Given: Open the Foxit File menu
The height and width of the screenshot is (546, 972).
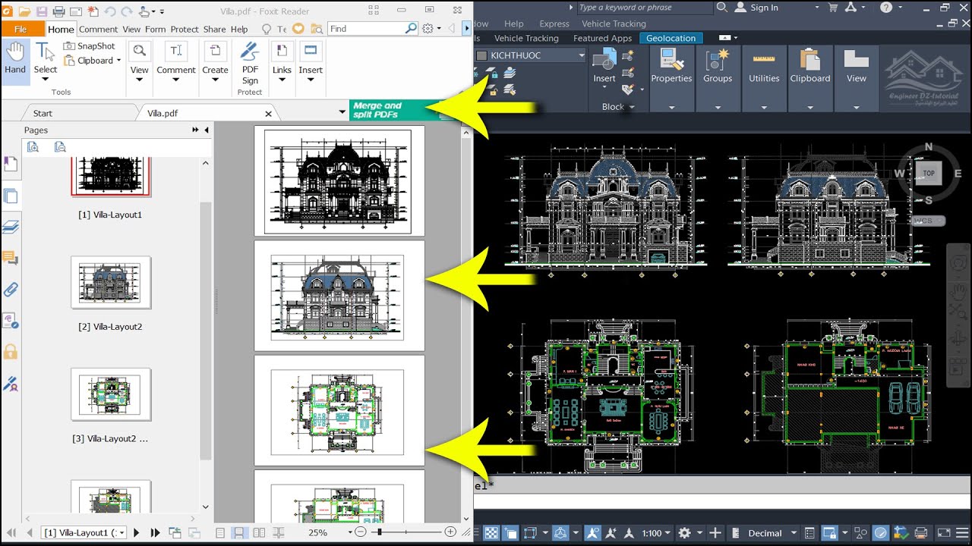Looking at the screenshot, I should coord(21,29).
